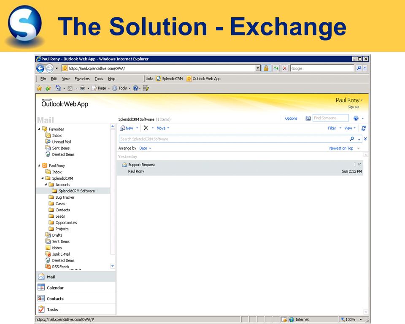This screenshot has height=324, width=405.
Task: Select the Junk E-Mail folder
Action: click(x=61, y=254)
